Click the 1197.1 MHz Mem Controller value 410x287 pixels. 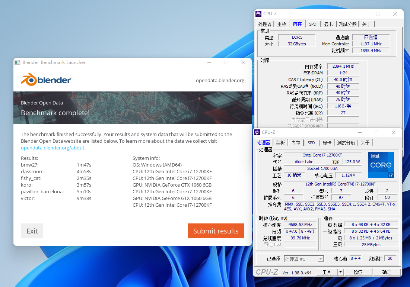(371, 44)
